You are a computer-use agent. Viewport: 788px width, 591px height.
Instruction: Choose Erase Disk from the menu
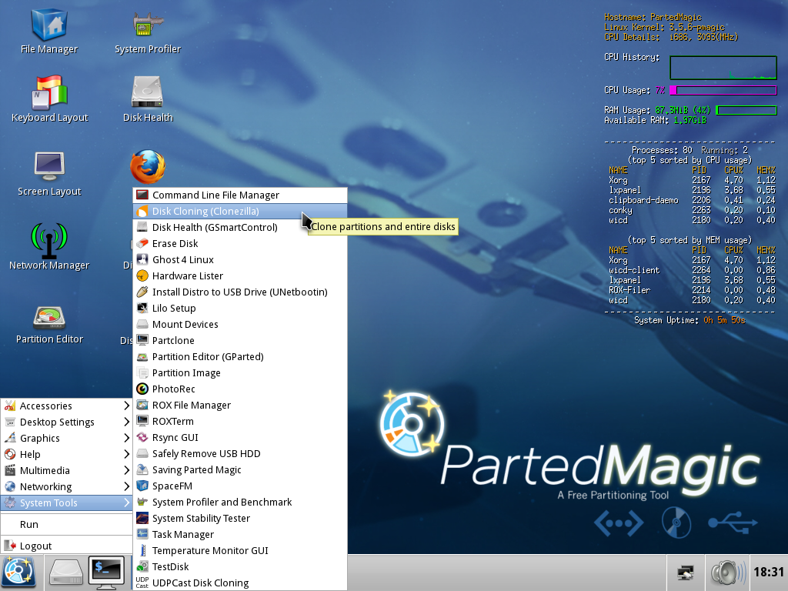tap(240, 243)
